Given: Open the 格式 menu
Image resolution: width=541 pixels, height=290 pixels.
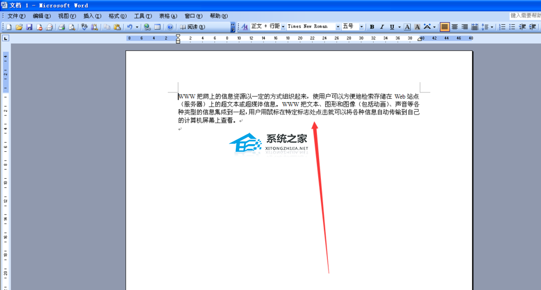Looking at the screenshot, I should click(117, 16).
